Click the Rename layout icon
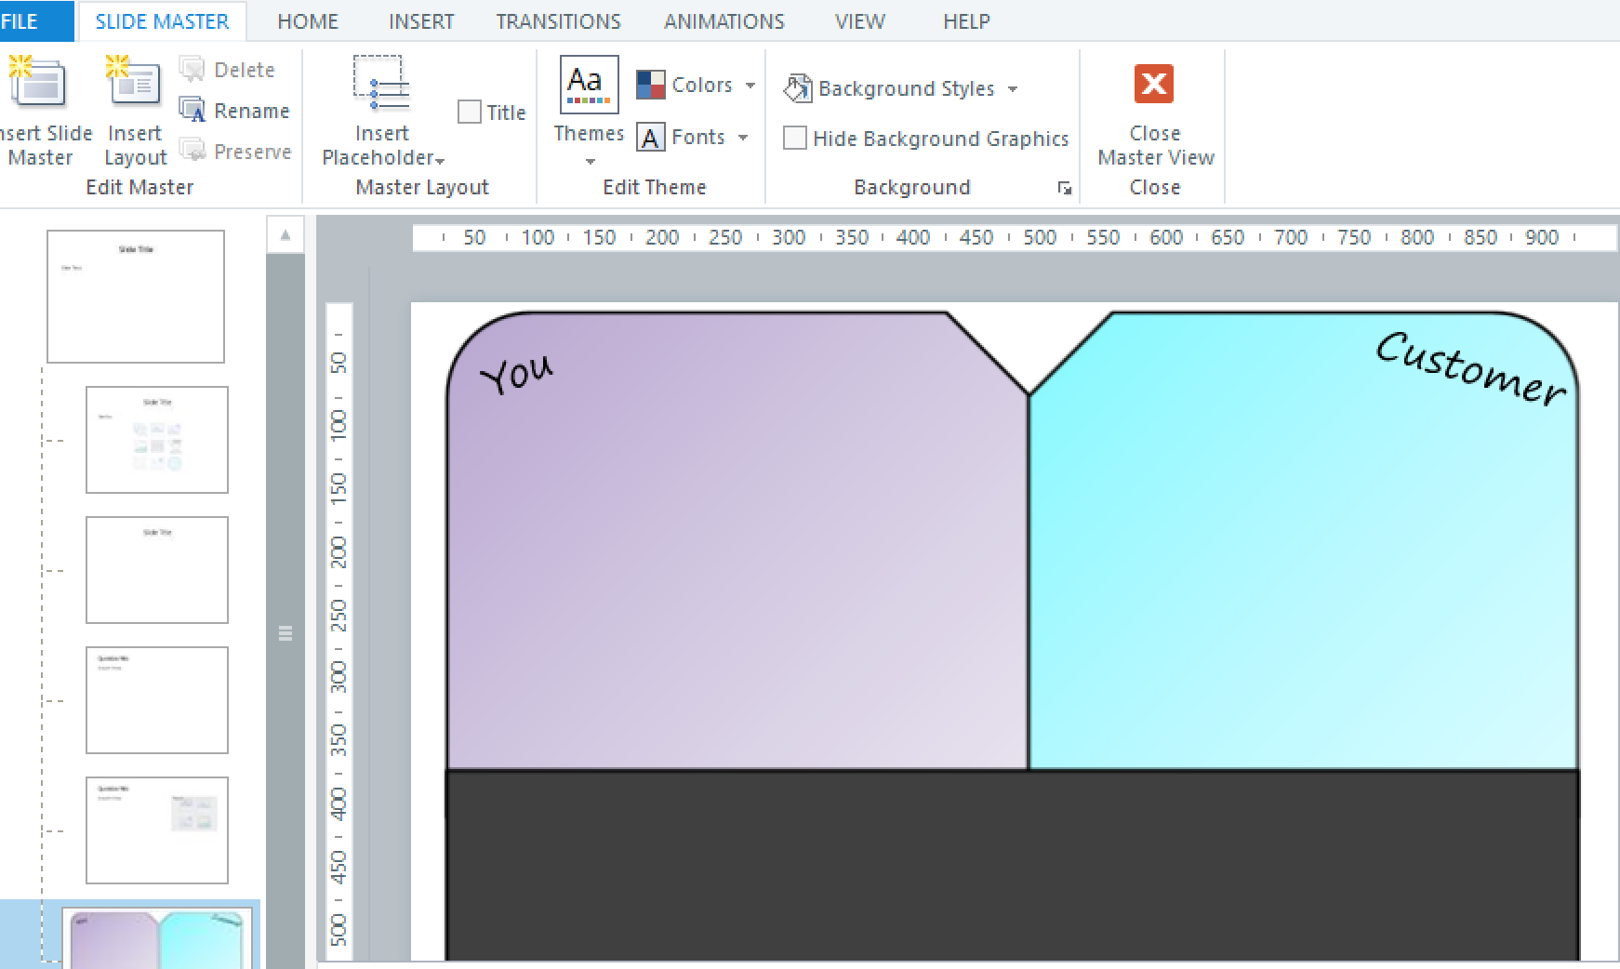1620x969 pixels. point(193,111)
